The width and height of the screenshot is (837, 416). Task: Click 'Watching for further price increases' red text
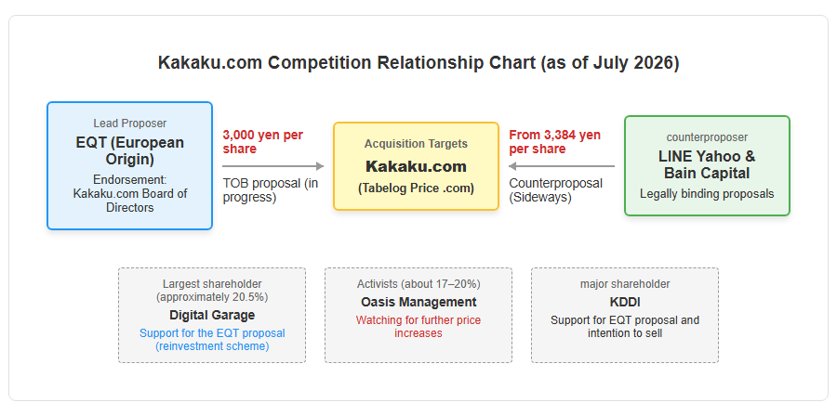pos(418,327)
